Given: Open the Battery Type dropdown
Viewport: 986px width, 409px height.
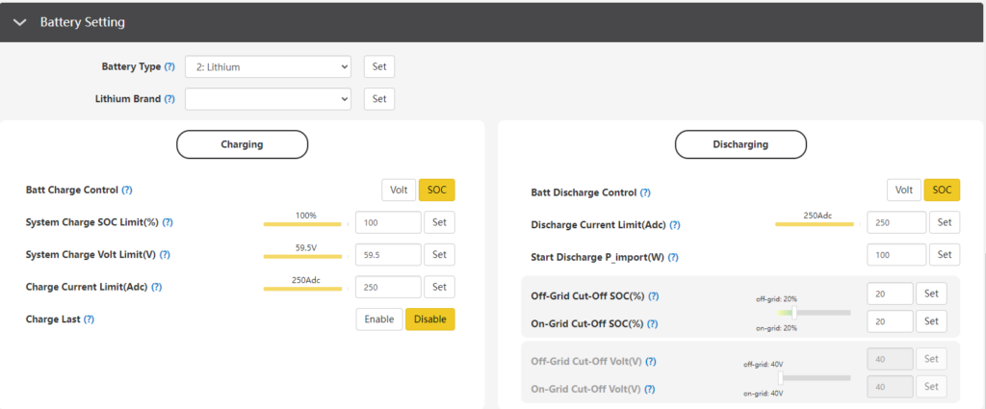Looking at the screenshot, I should pos(268,67).
